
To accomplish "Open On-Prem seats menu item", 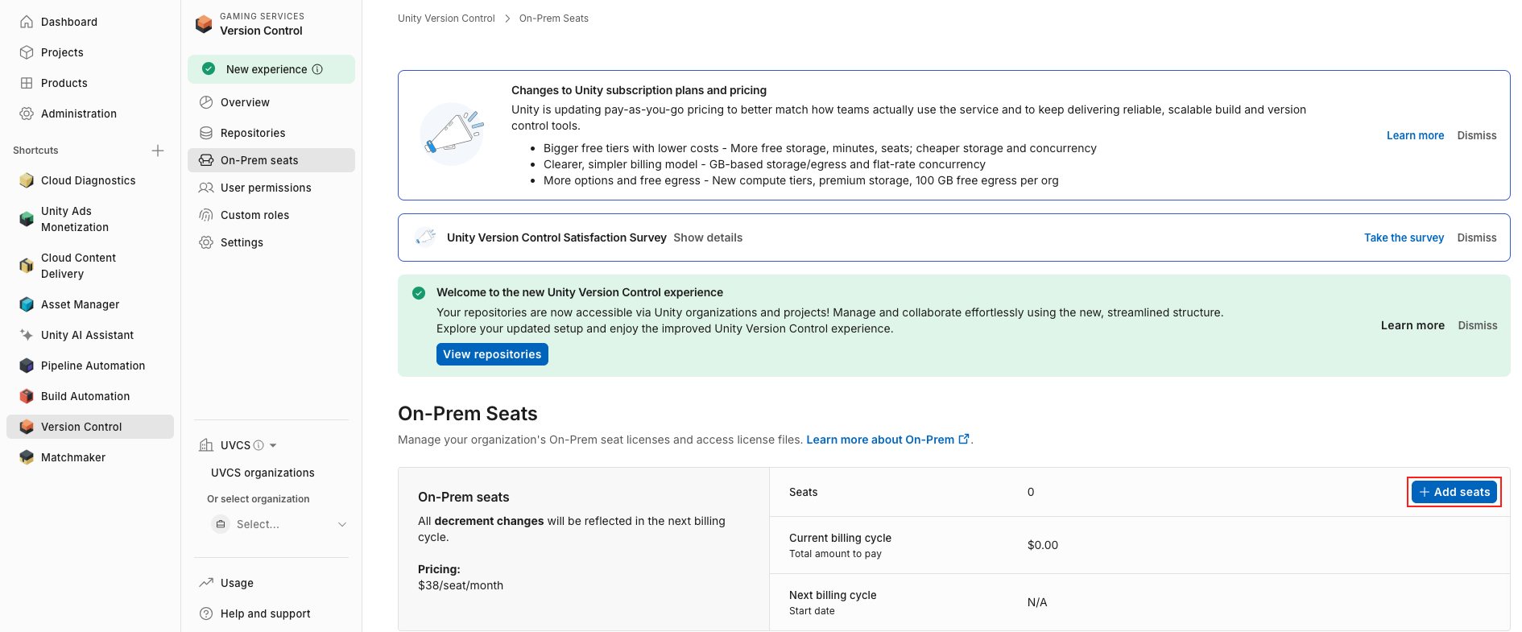I will pyautogui.click(x=271, y=160).
